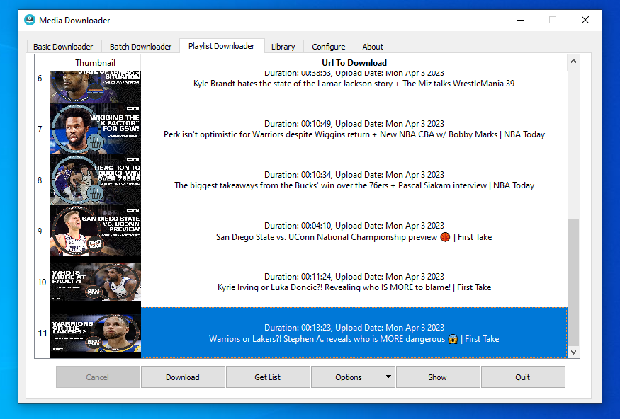
Task: Click row header number 7
Action: click(x=43, y=129)
